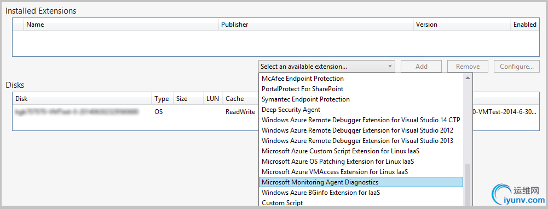
Task: Choose VMAccess Extension for Linux IaaS
Action: tap(361, 172)
